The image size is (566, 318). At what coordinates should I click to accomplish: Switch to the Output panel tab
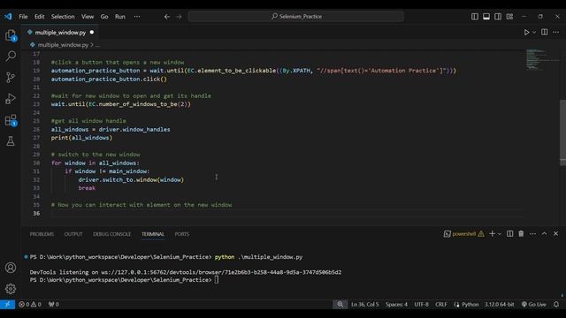pos(73,234)
